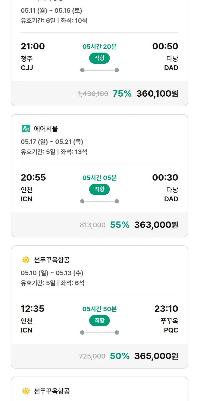This screenshot has height=401, width=199.
Task: Click the route line under 05시간 20분
Action: (99, 70)
